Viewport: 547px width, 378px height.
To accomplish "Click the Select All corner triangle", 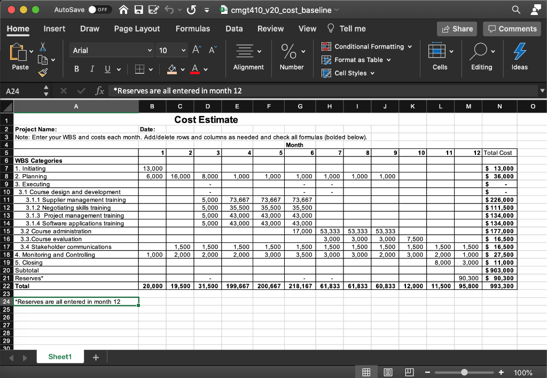I will coord(7,106).
